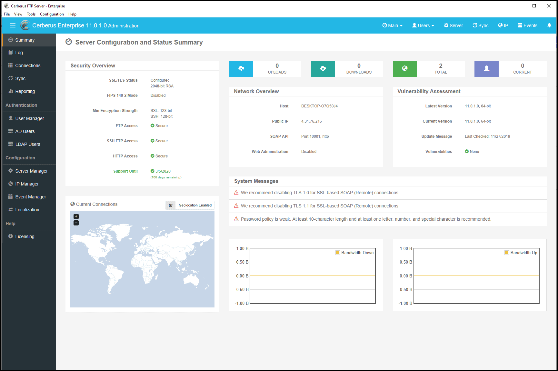
Task: Click the Bandwidth Down legend swatch
Action: click(338, 253)
